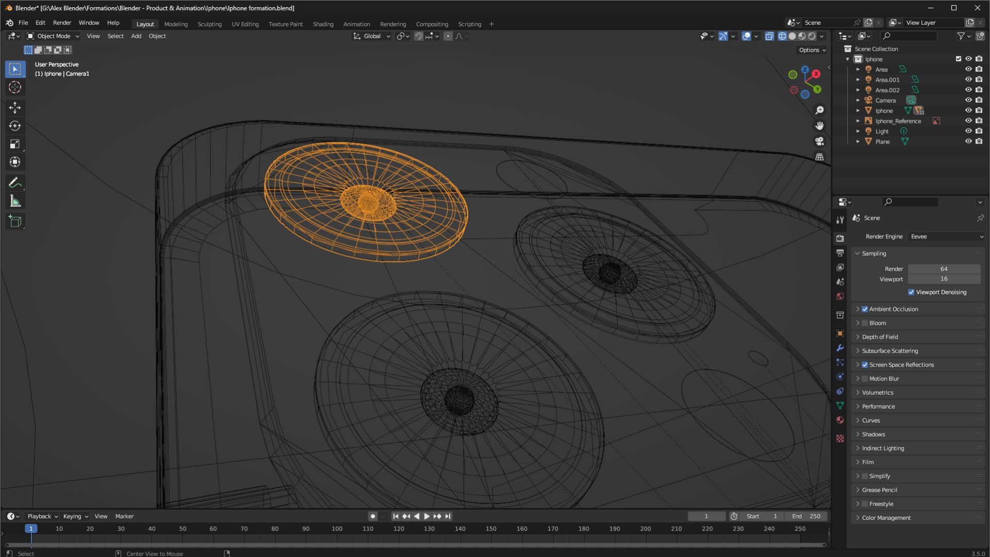Toggle camera view in viewport

[819, 141]
